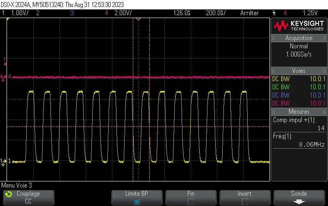Enable the Fin vernier checkbox

(x=191, y=202)
